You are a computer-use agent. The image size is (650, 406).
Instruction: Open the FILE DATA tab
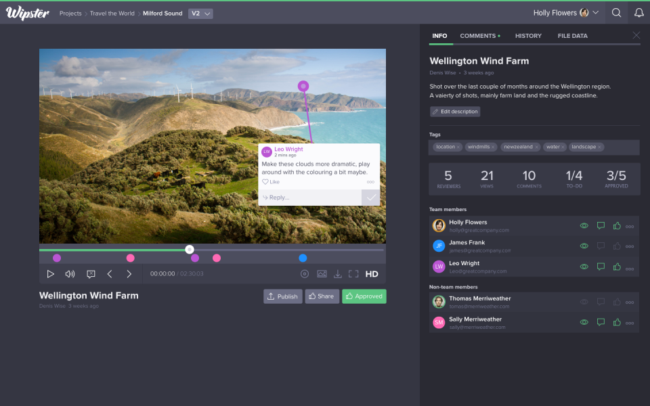coord(572,36)
